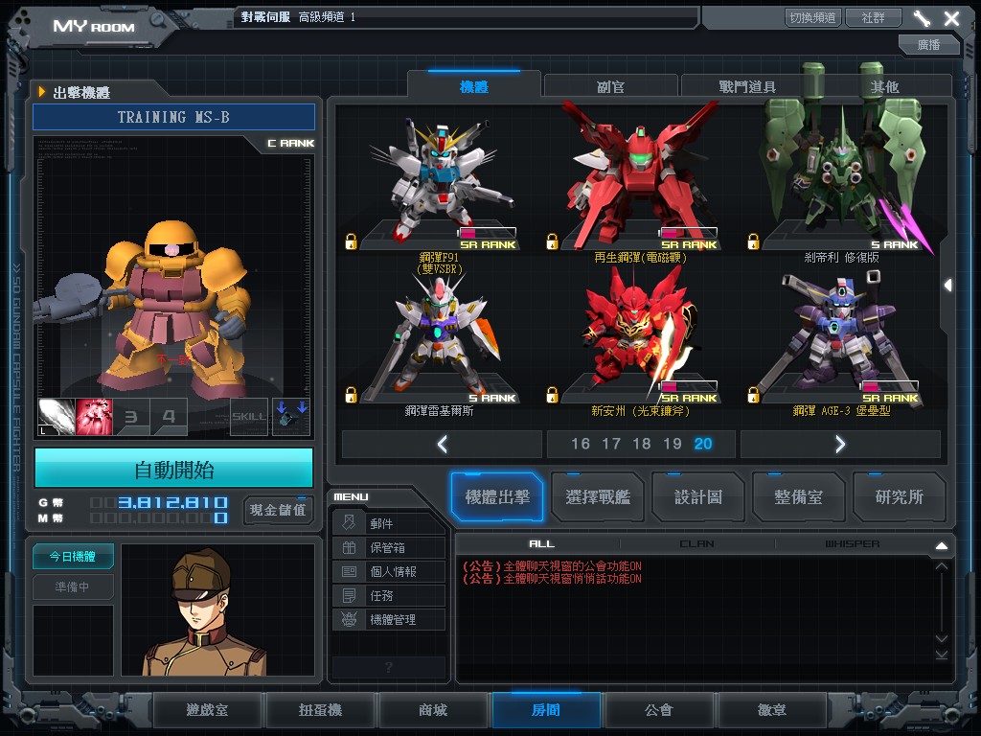Click 切換頻道 to switch channel
Viewport: 981px width, 736px height.
click(x=812, y=17)
